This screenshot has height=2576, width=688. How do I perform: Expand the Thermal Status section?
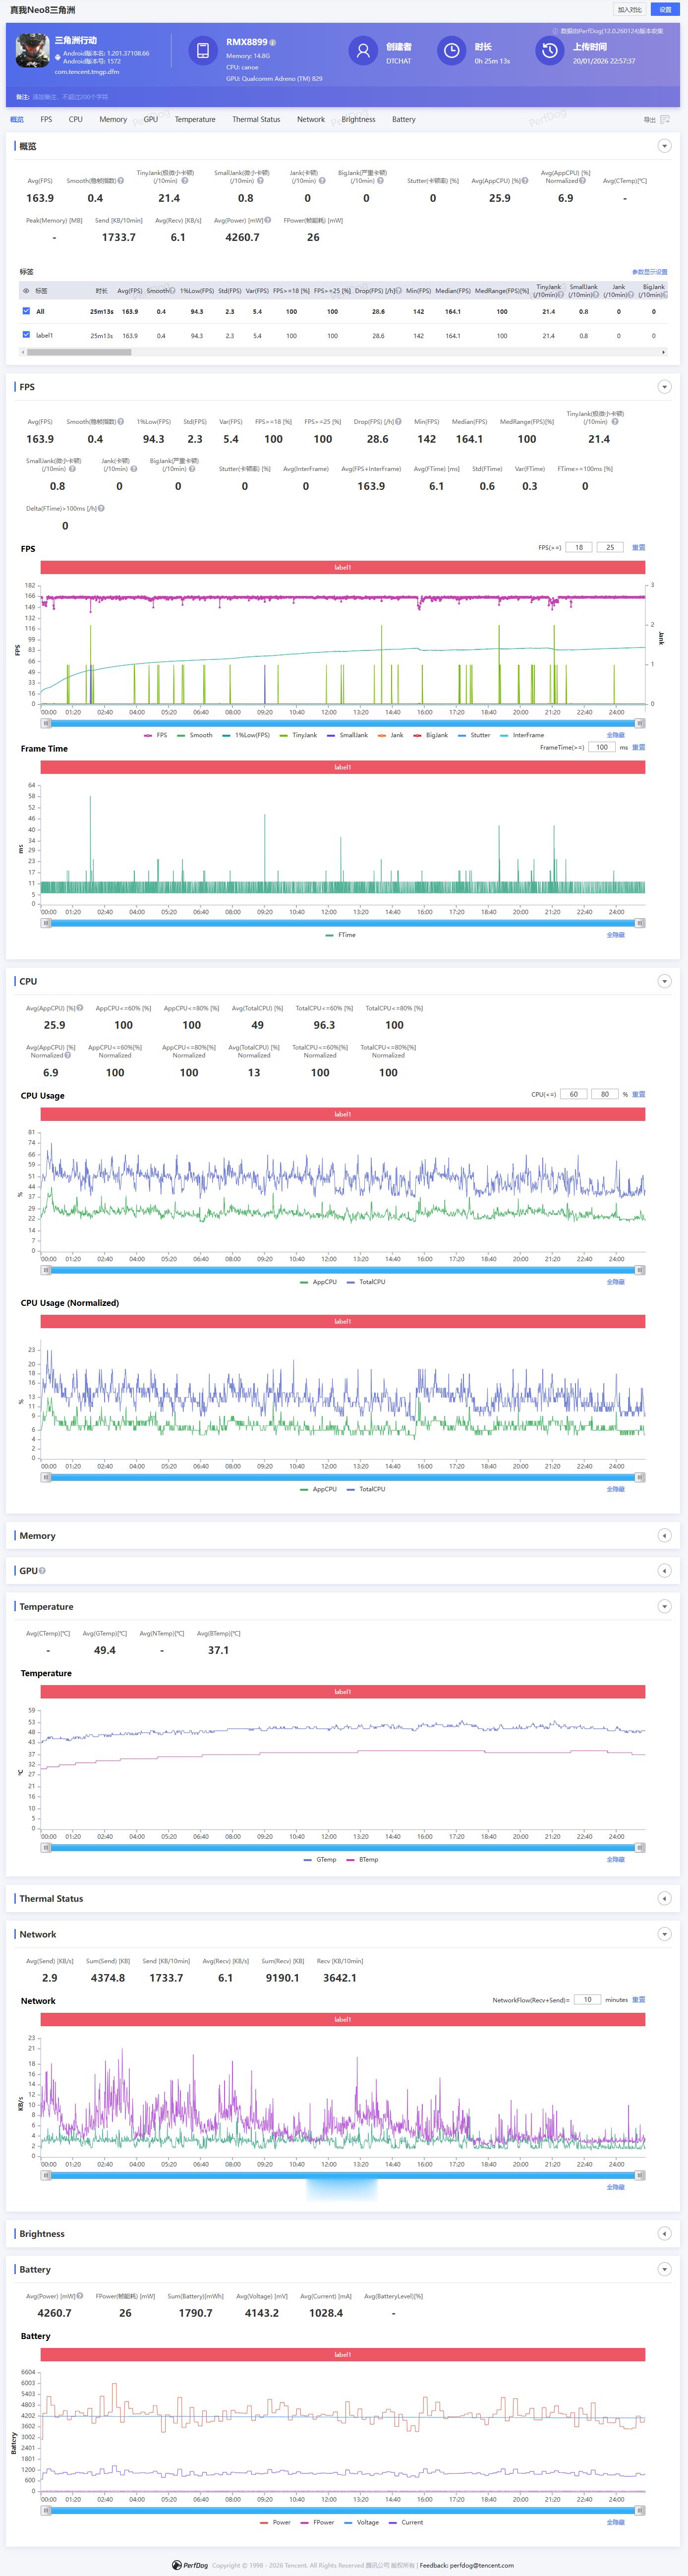(x=664, y=1898)
